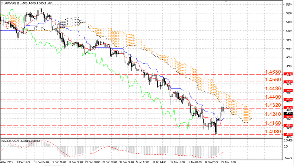The height and width of the screenshot is (166, 294).
Task: Click the red 1.4630 tag on price axis
Action: click(288, 74)
